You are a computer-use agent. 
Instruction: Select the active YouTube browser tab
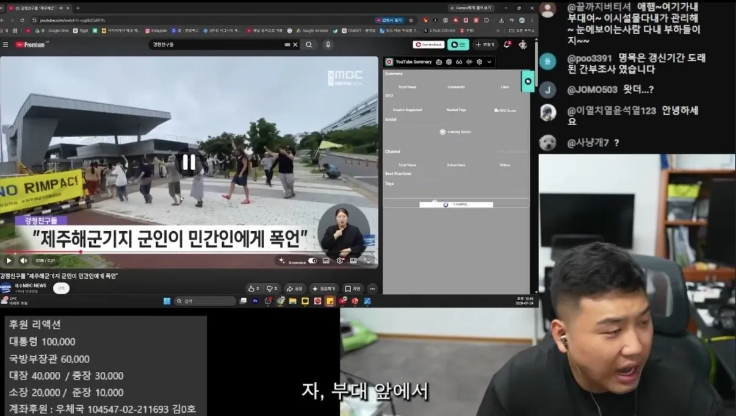click(40, 8)
